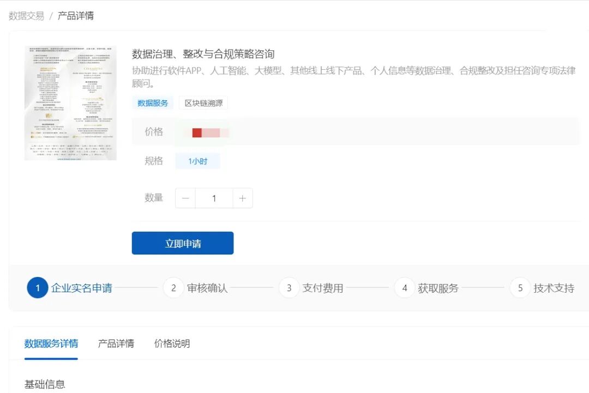589x393 pixels.
Task: Click step 5 技术支持 circle
Action: pos(521,288)
